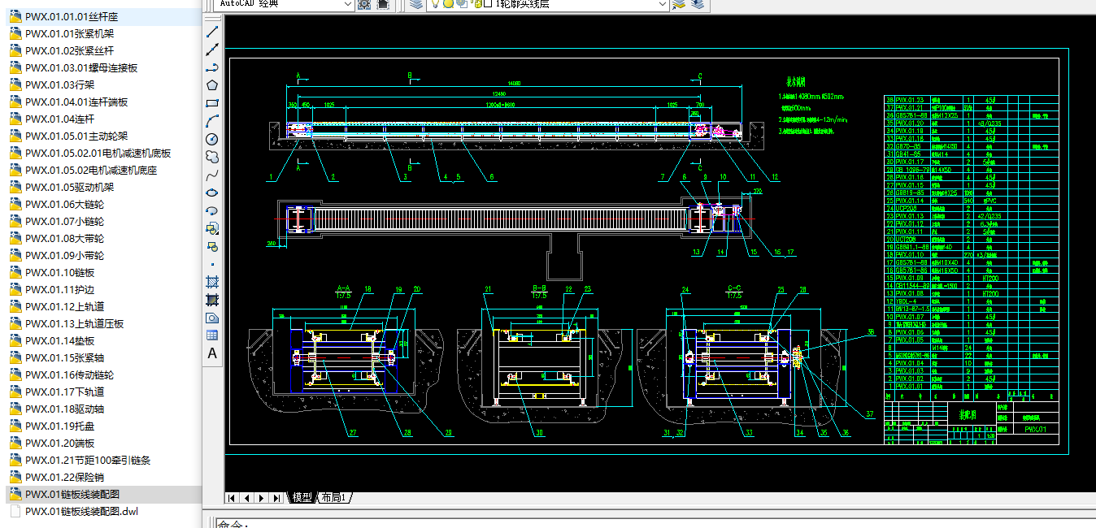
Task: Toggle the layer light bulb visibility
Action: [x=436, y=4]
